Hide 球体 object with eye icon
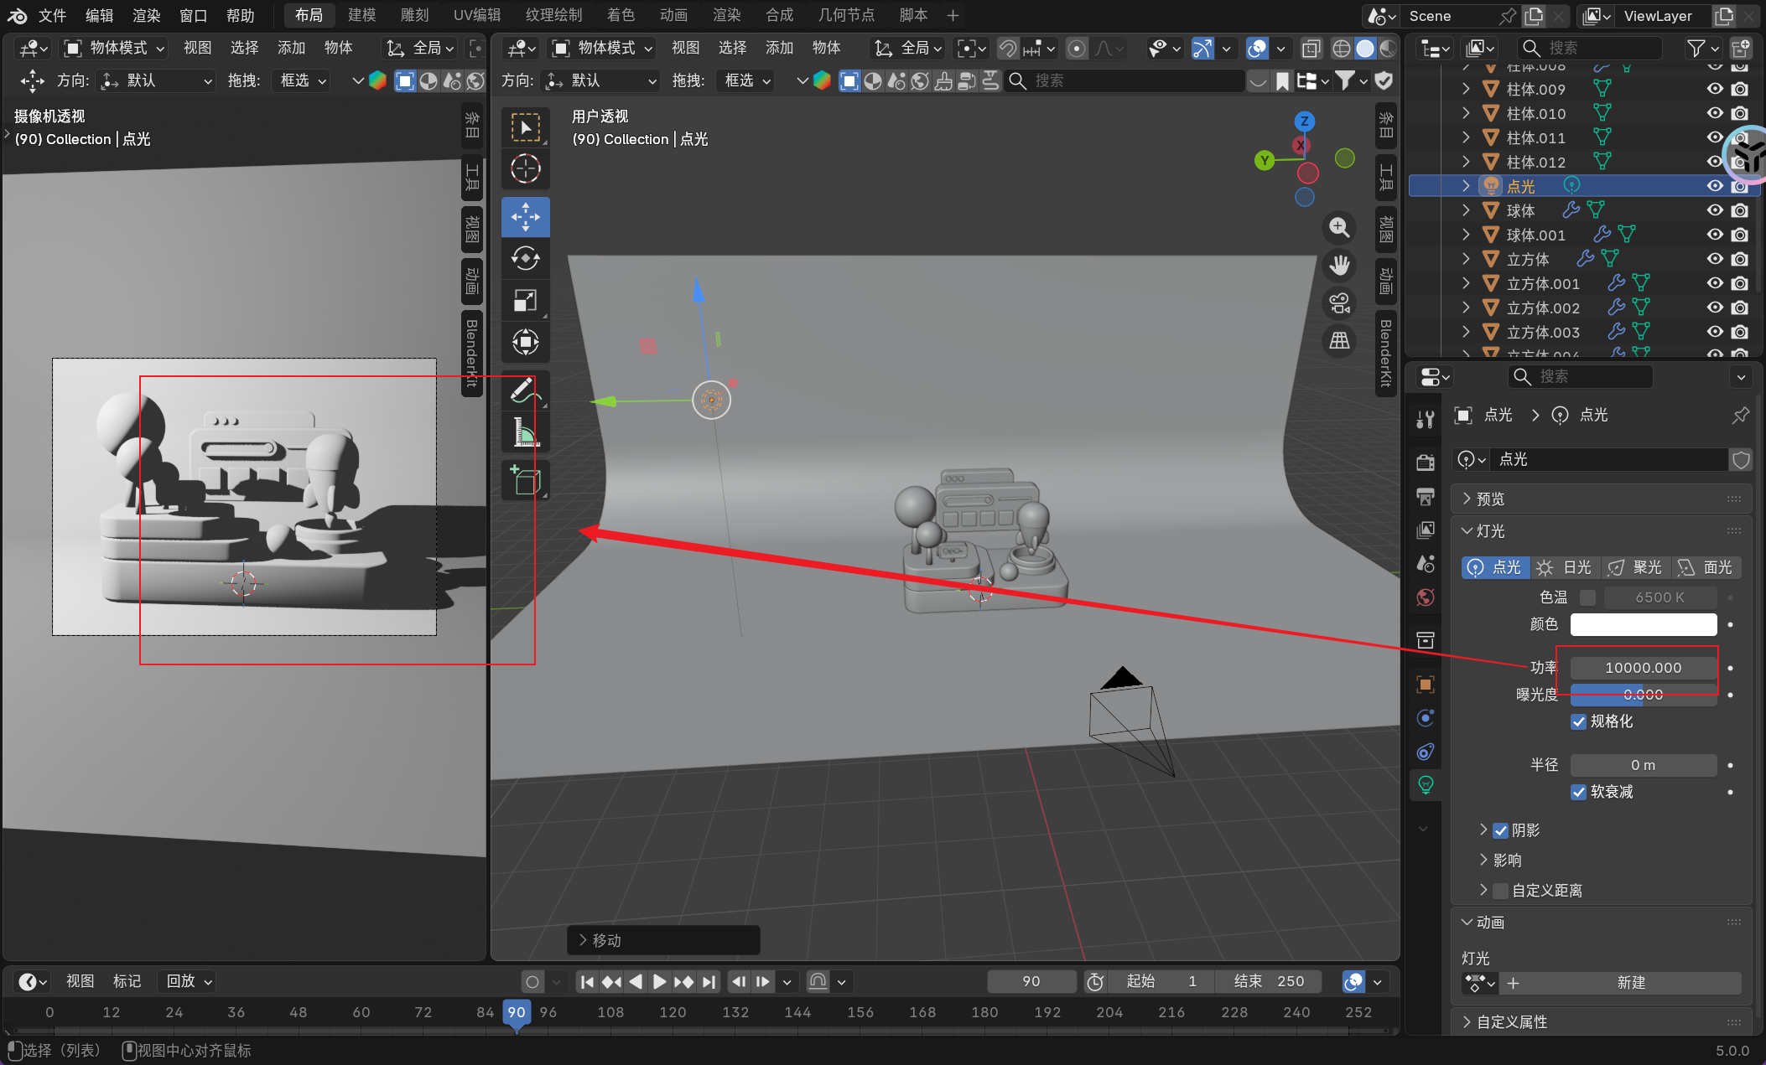Image resolution: width=1766 pixels, height=1065 pixels. pos(1715,210)
